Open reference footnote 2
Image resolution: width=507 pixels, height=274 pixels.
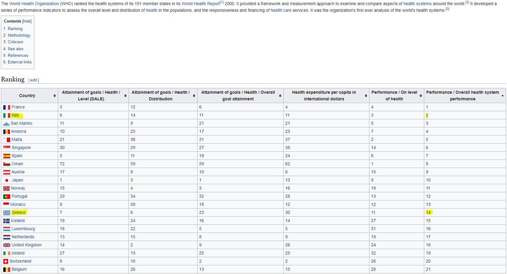coord(467,2)
